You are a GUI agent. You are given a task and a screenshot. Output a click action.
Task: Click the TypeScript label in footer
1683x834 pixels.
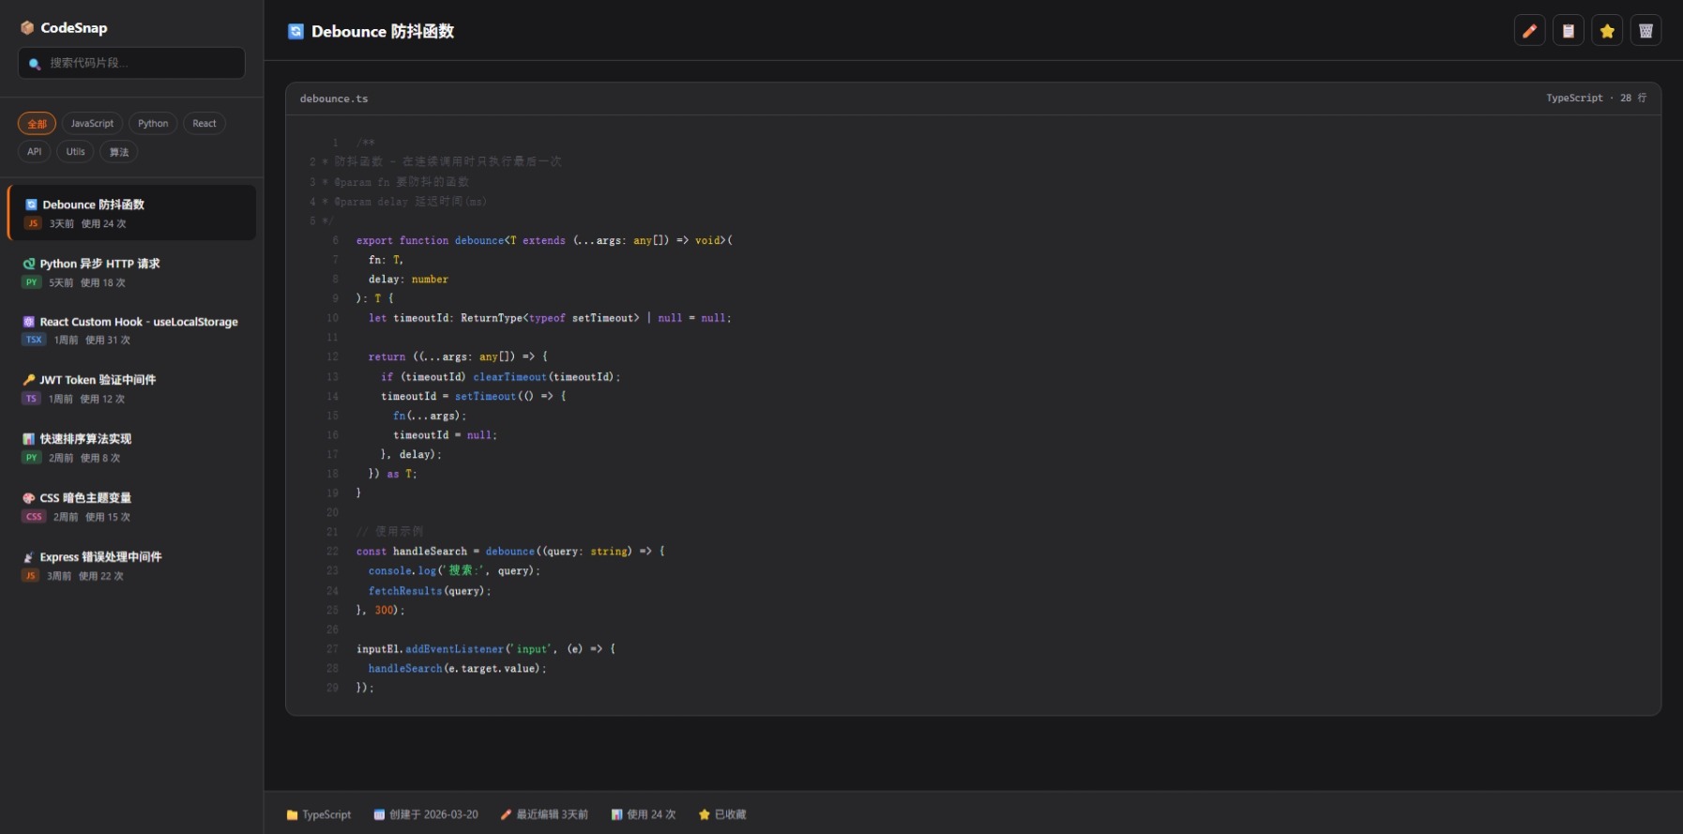319,814
